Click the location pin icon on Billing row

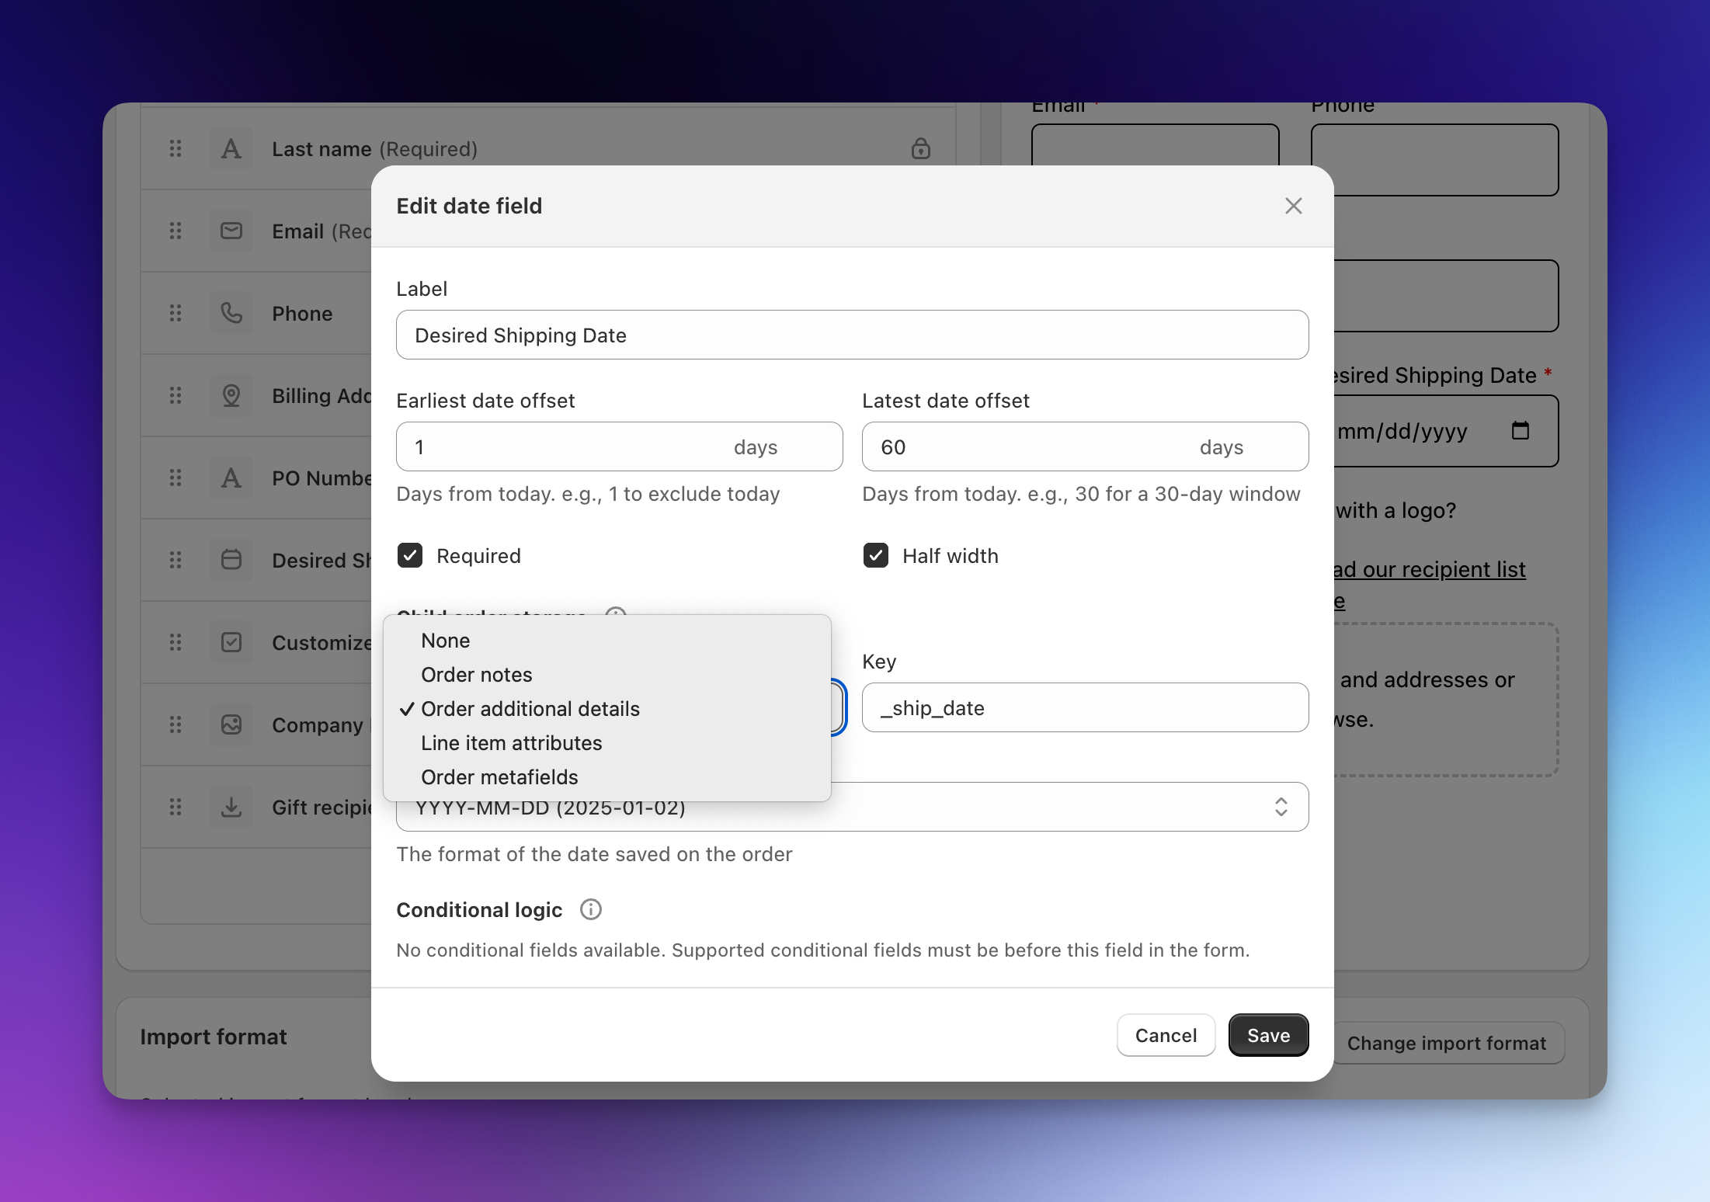[231, 395]
